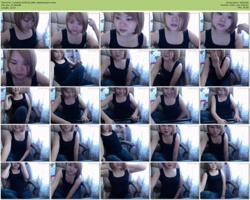Screen dimensions: 250x200
Task: Open fourth-row thumbnail with one arm behind head
Action: [x=125, y=143]
